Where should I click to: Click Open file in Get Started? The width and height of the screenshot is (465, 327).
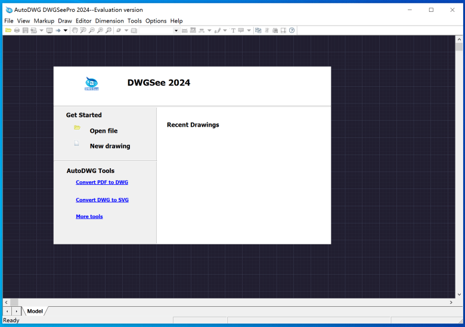pos(104,131)
